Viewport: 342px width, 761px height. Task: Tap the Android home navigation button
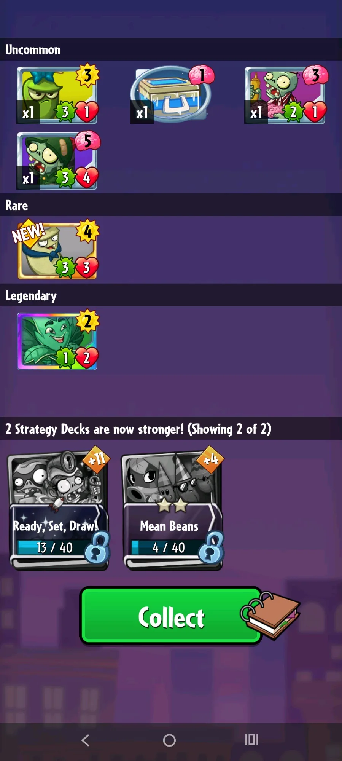169,740
